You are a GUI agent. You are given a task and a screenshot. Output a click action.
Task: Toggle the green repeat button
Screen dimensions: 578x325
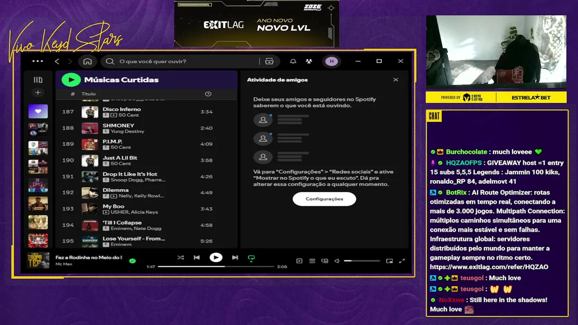tap(252, 258)
